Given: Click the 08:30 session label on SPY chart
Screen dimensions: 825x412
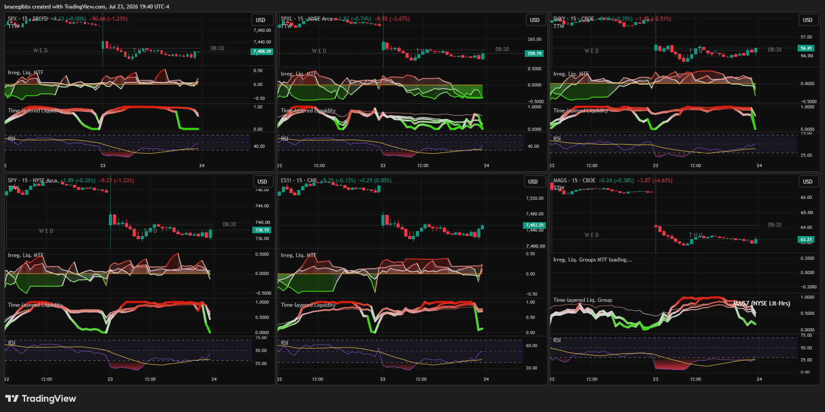Looking at the screenshot, I should 229,224.
